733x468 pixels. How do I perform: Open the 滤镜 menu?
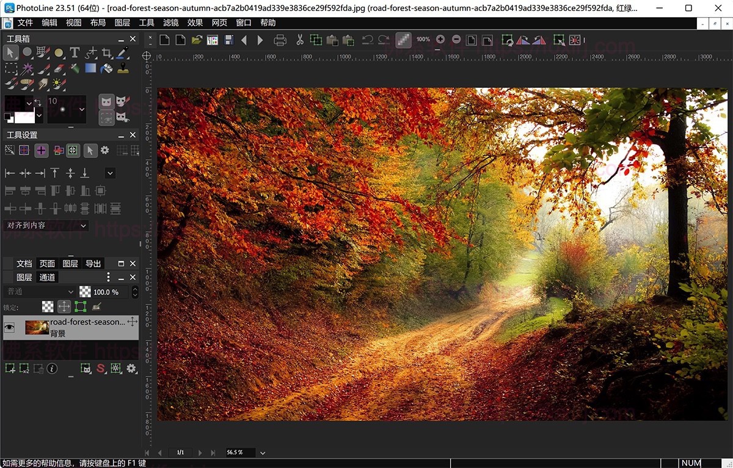click(172, 23)
